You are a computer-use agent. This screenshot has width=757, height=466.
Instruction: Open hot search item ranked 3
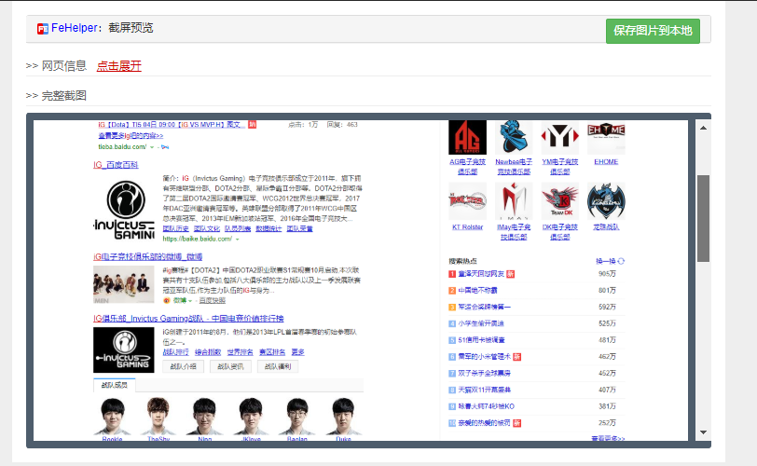click(484, 307)
